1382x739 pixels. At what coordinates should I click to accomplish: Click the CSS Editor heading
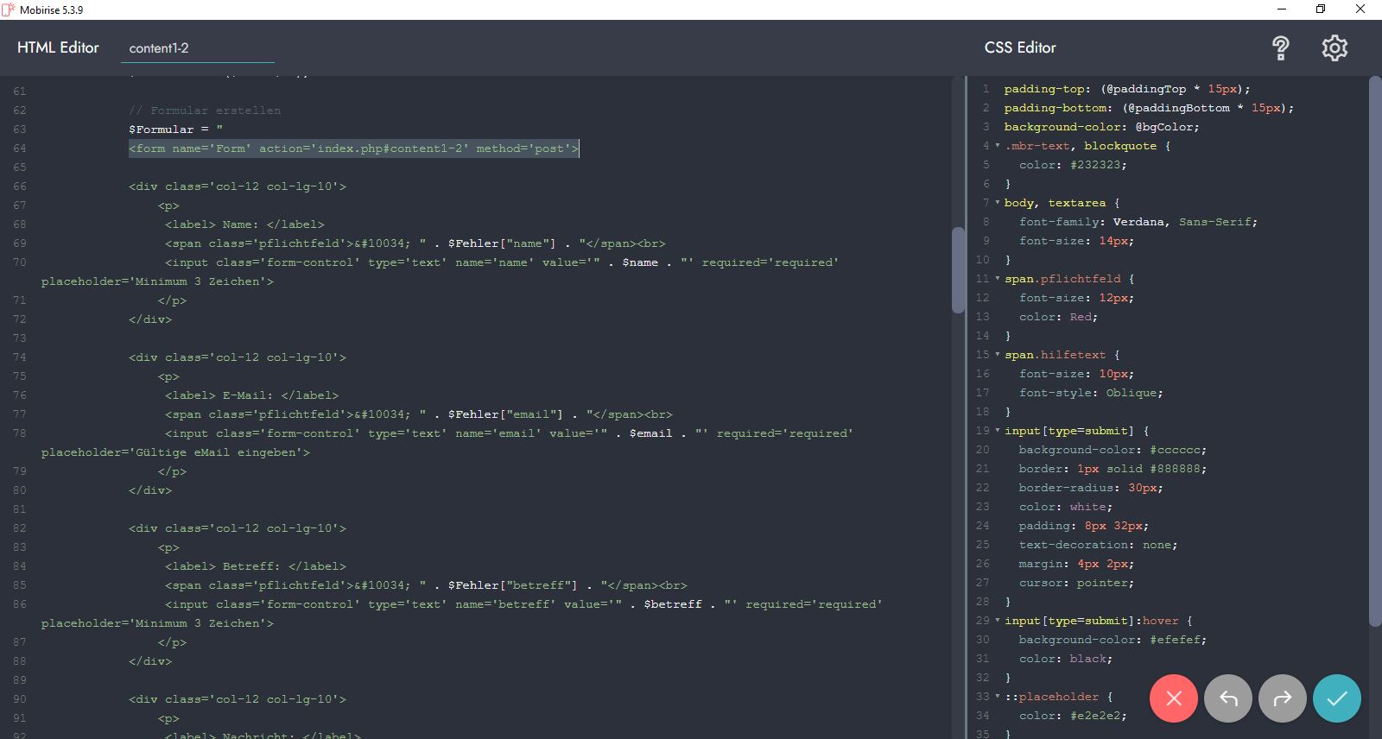[1020, 47]
